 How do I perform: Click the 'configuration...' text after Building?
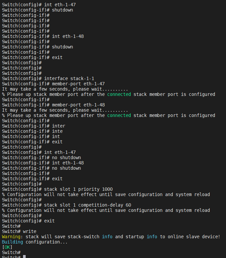(46, 242)
